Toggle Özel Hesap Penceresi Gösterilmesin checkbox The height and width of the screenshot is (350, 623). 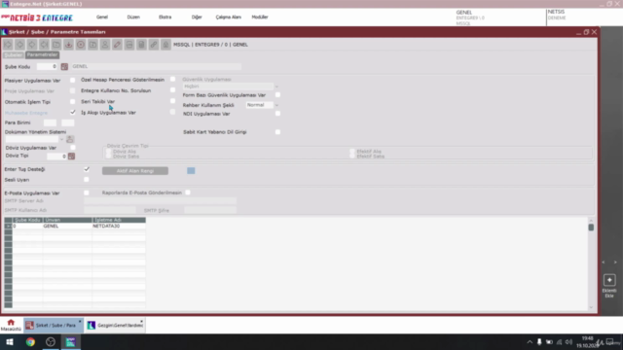172,80
